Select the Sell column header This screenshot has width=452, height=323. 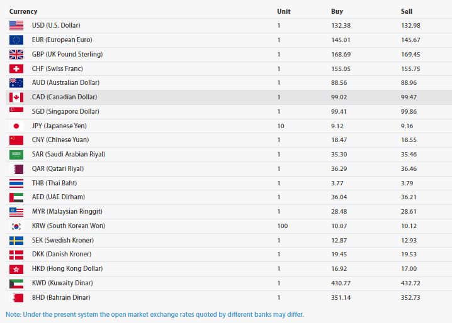406,11
